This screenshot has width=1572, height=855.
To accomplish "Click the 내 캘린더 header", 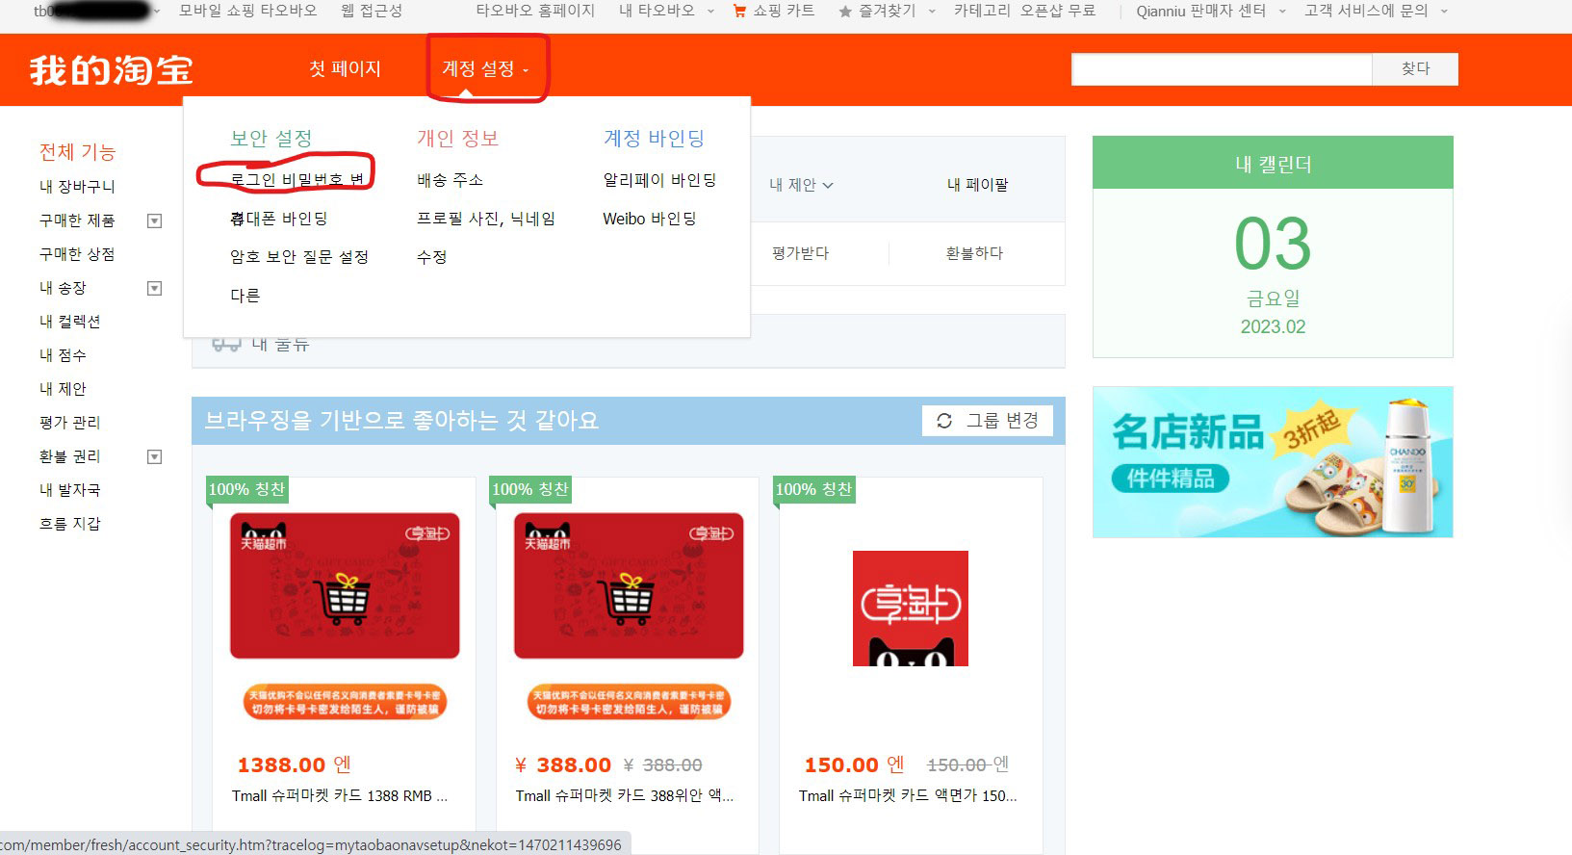I will (x=1273, y=163).
